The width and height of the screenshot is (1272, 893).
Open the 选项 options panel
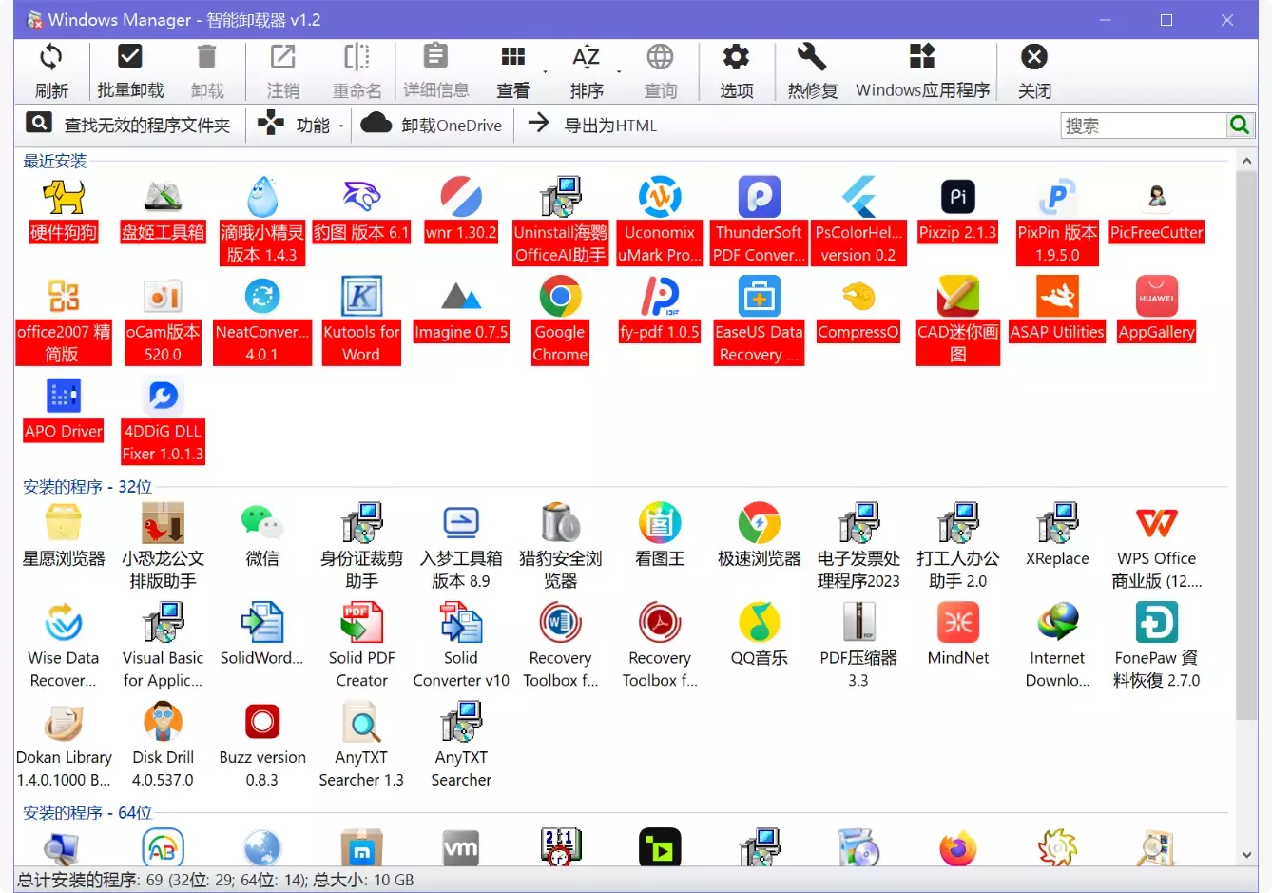pyautogui.click(x=736, y=69)
